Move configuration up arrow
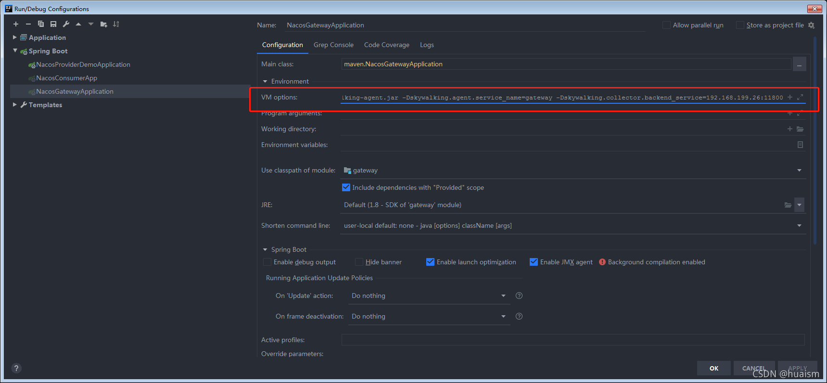Screen dimensions: 827x383 click(78, 24)
